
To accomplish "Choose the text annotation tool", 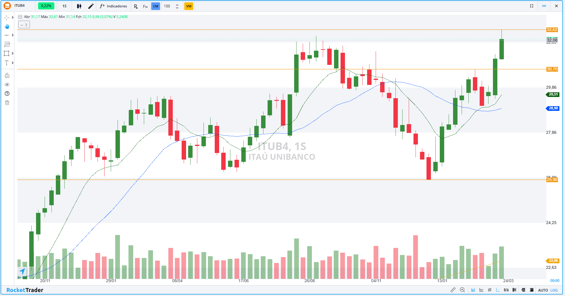I will tap(6, 63).
